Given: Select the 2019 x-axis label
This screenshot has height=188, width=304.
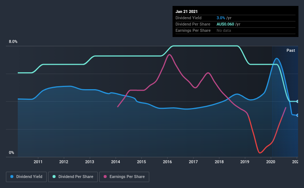Looking at the screenshot, I should tap(245, 162).
